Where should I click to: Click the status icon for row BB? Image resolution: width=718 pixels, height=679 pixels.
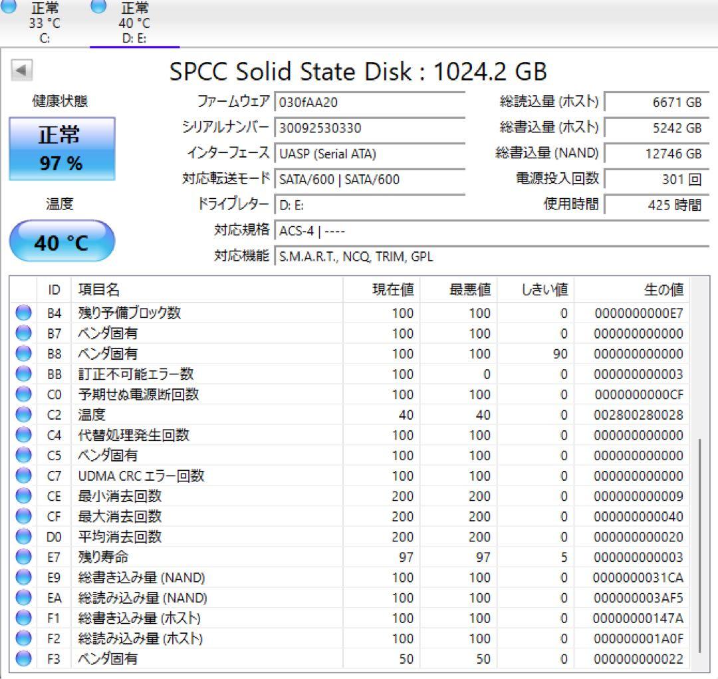tap(23, 374)
